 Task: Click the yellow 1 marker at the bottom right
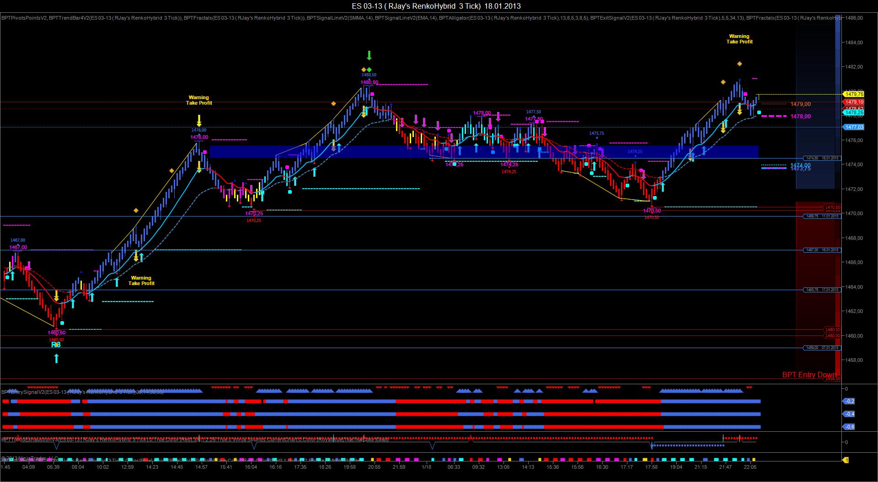click(846, 460)
